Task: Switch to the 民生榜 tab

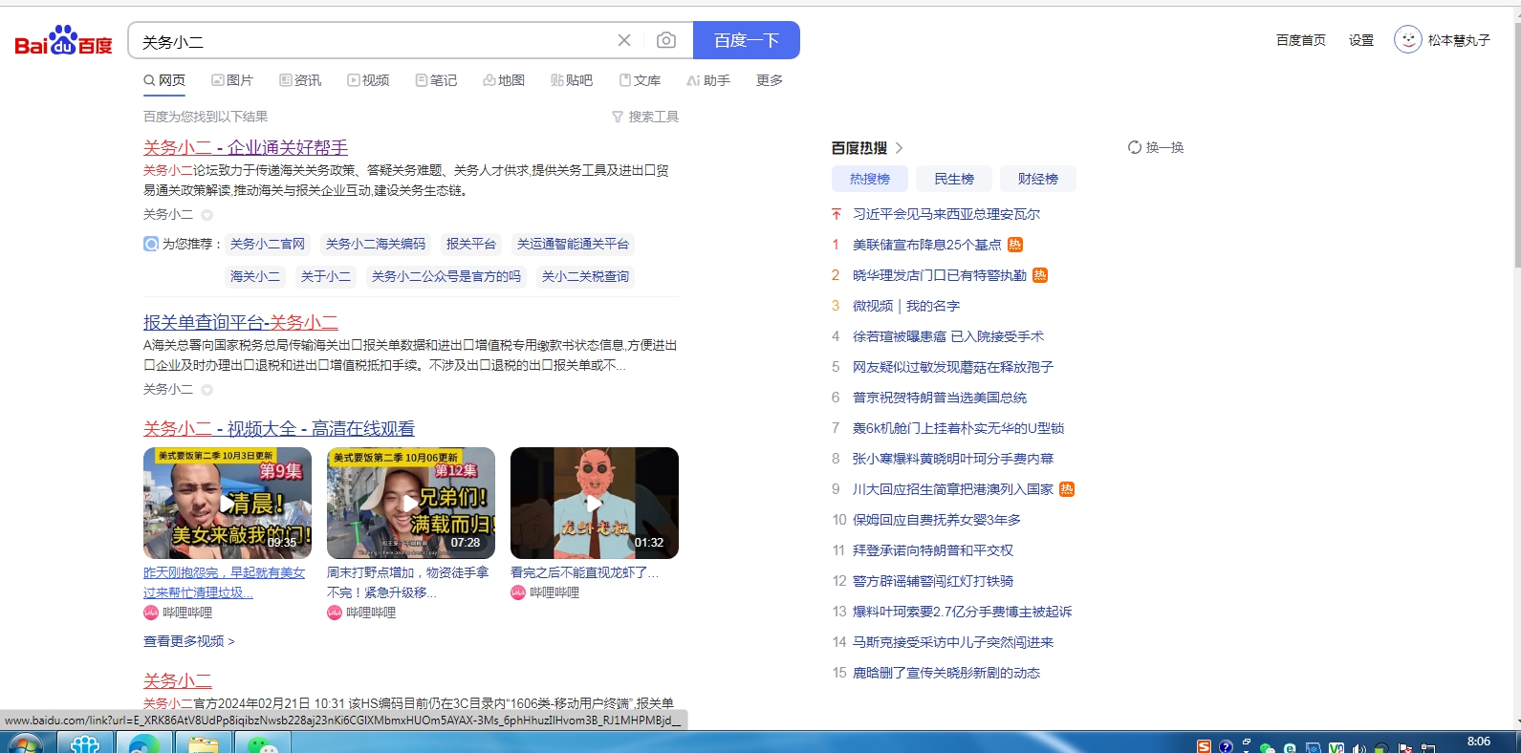Action: pyautogui.click(x=954, y=179)
